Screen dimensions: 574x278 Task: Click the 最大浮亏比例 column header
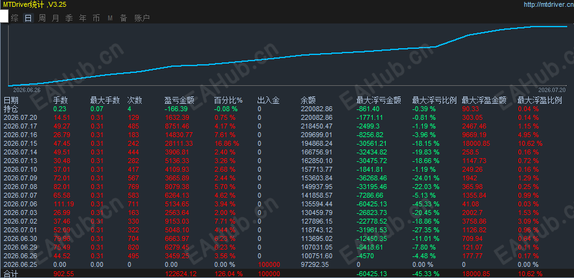coord(434,101)
